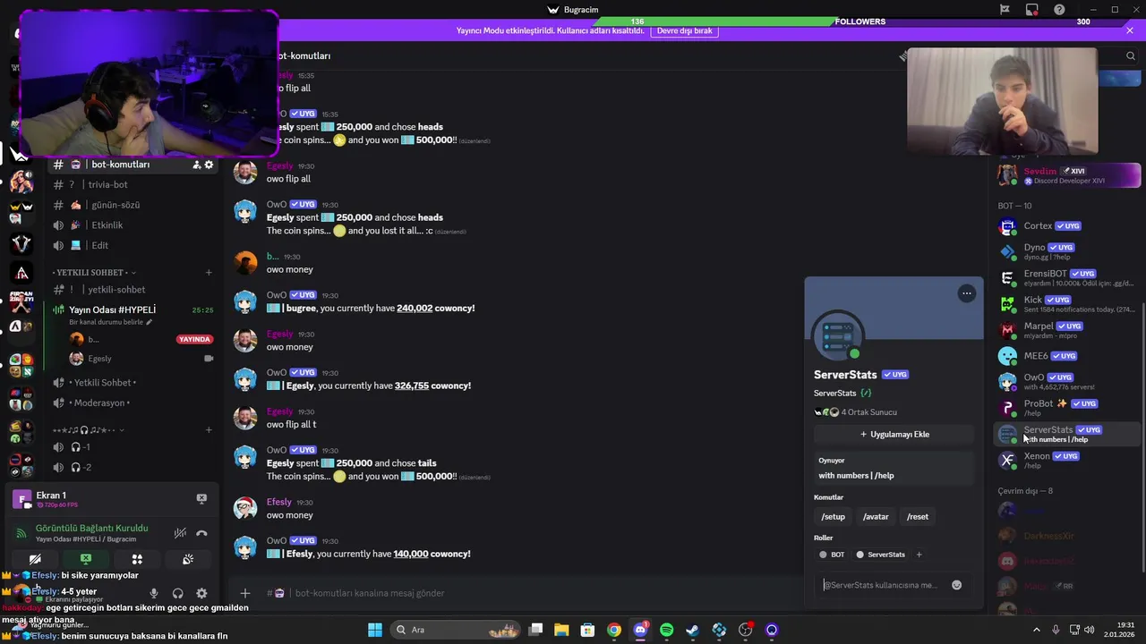Select Marpel bot in member list

1065,330
